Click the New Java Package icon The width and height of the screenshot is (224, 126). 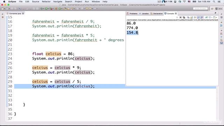click(56, 9)
